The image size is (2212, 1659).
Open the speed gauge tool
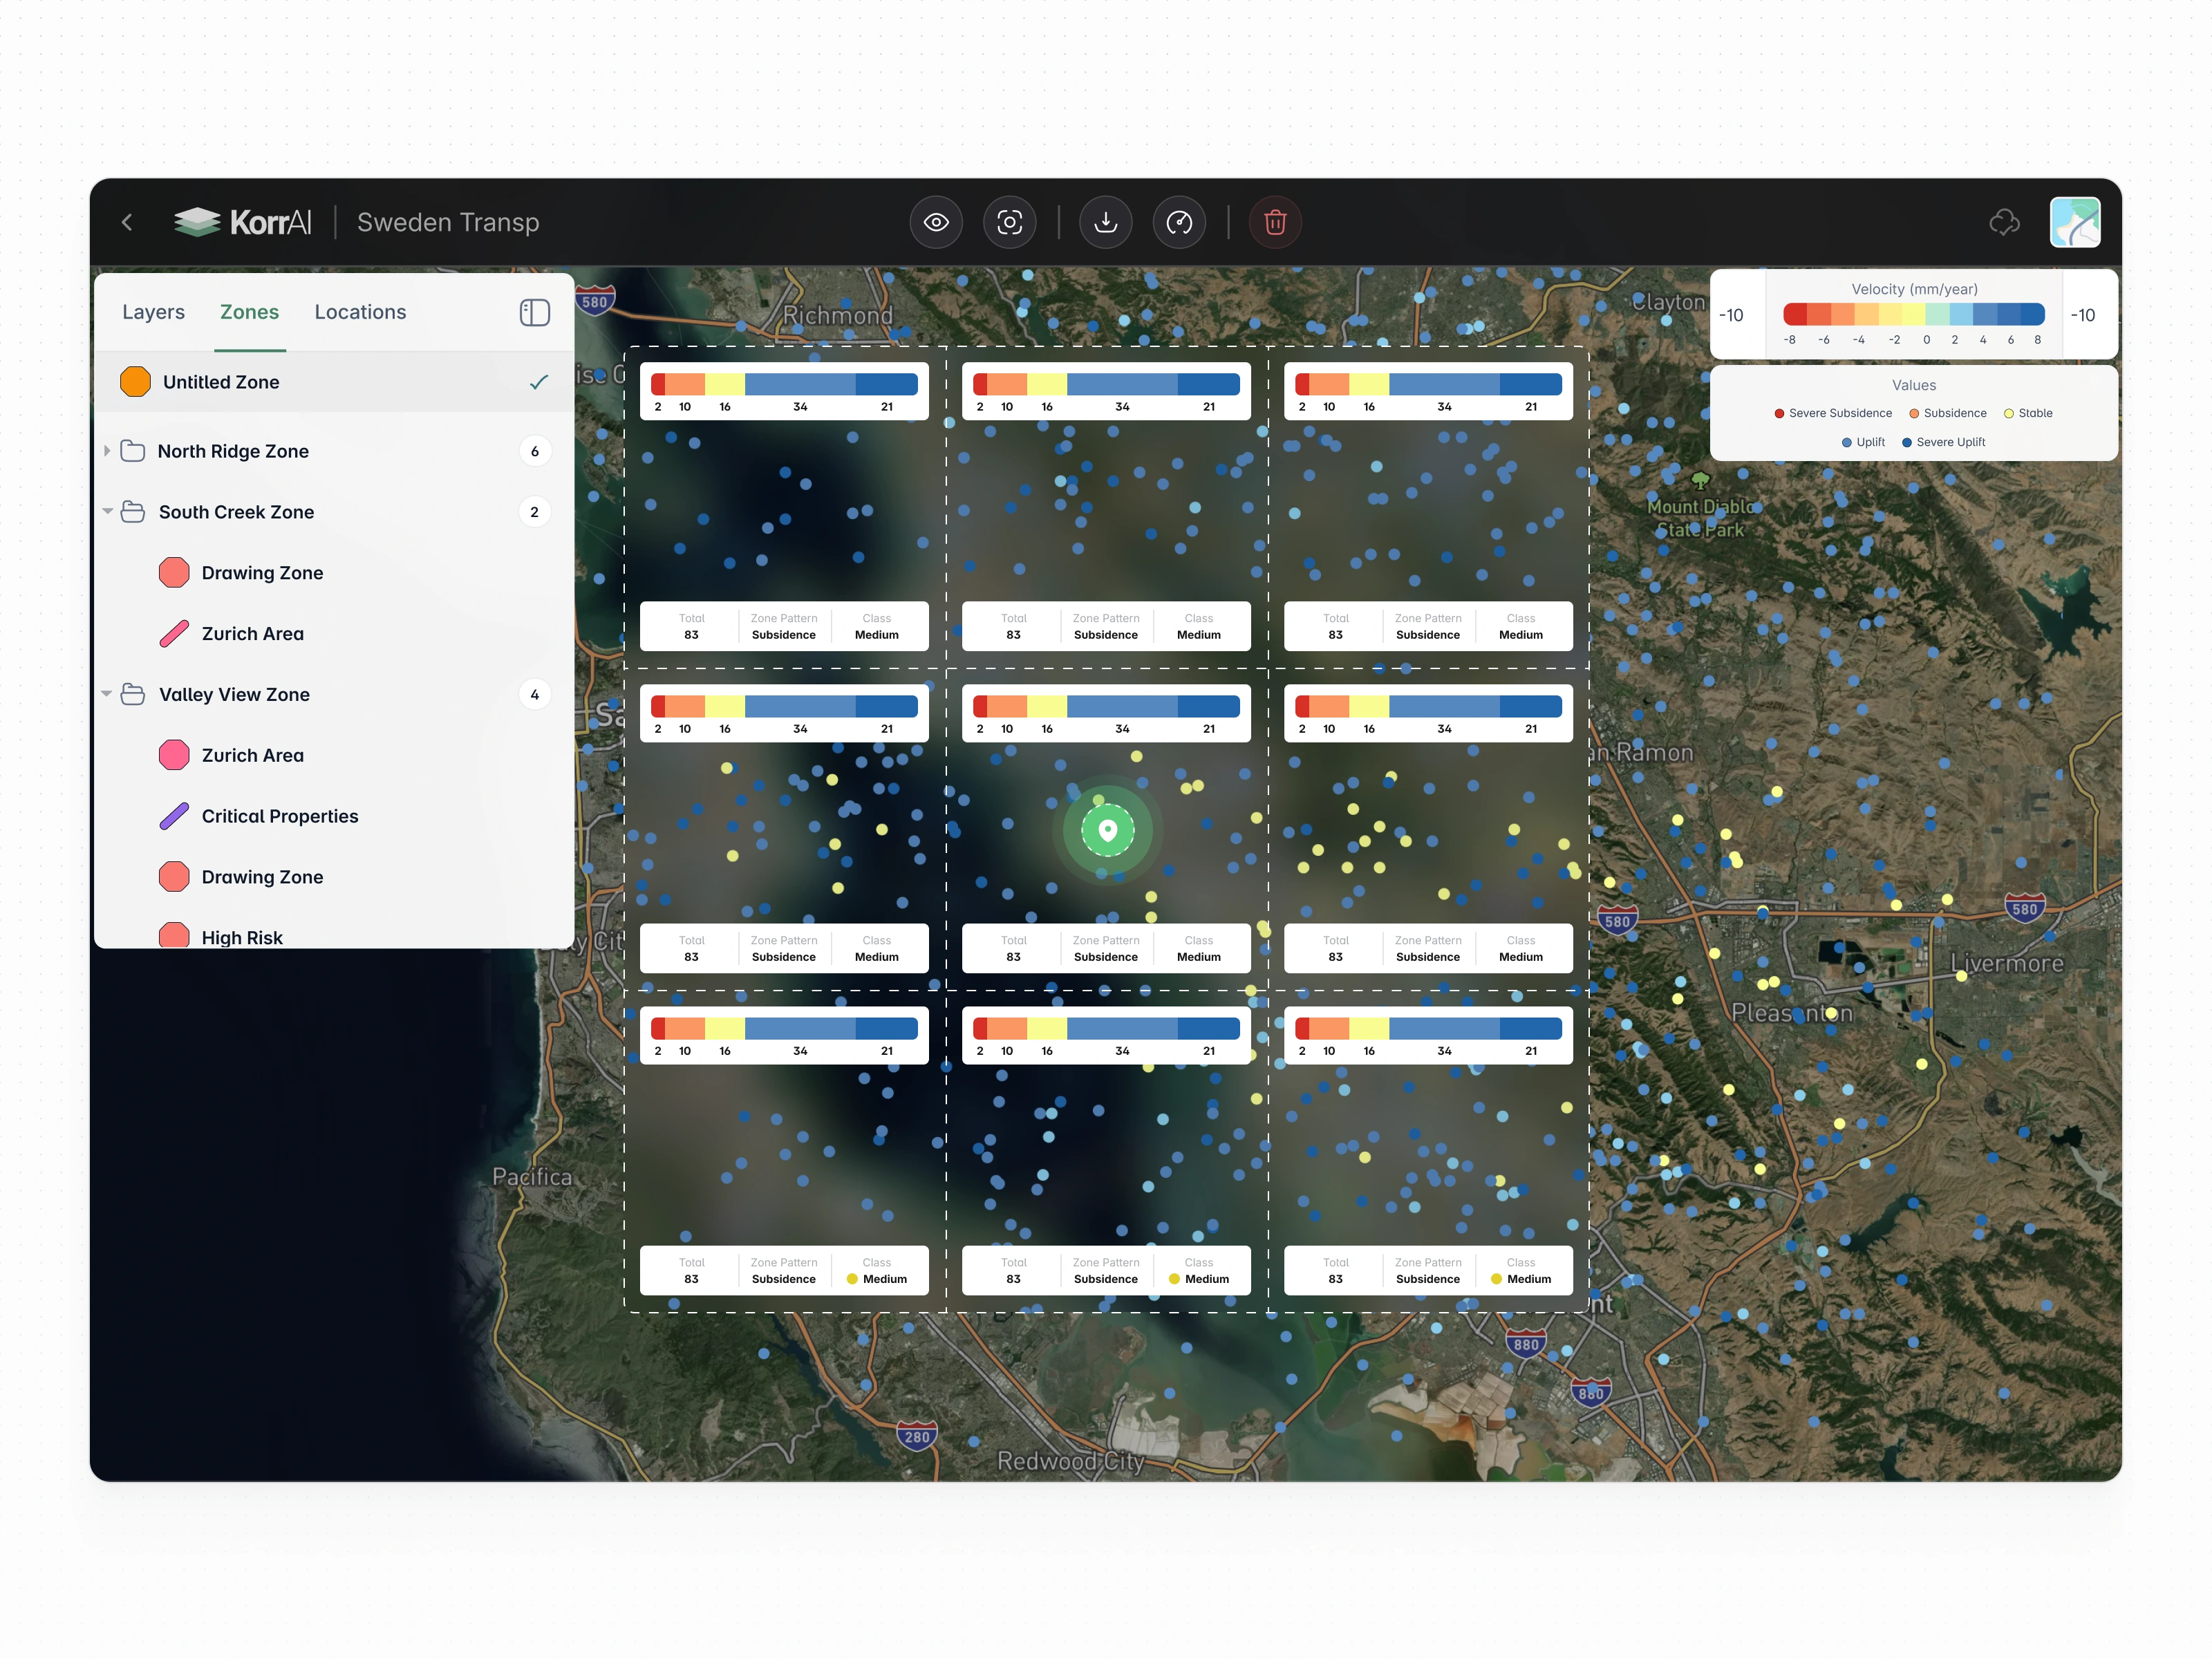coord(1179,222)
